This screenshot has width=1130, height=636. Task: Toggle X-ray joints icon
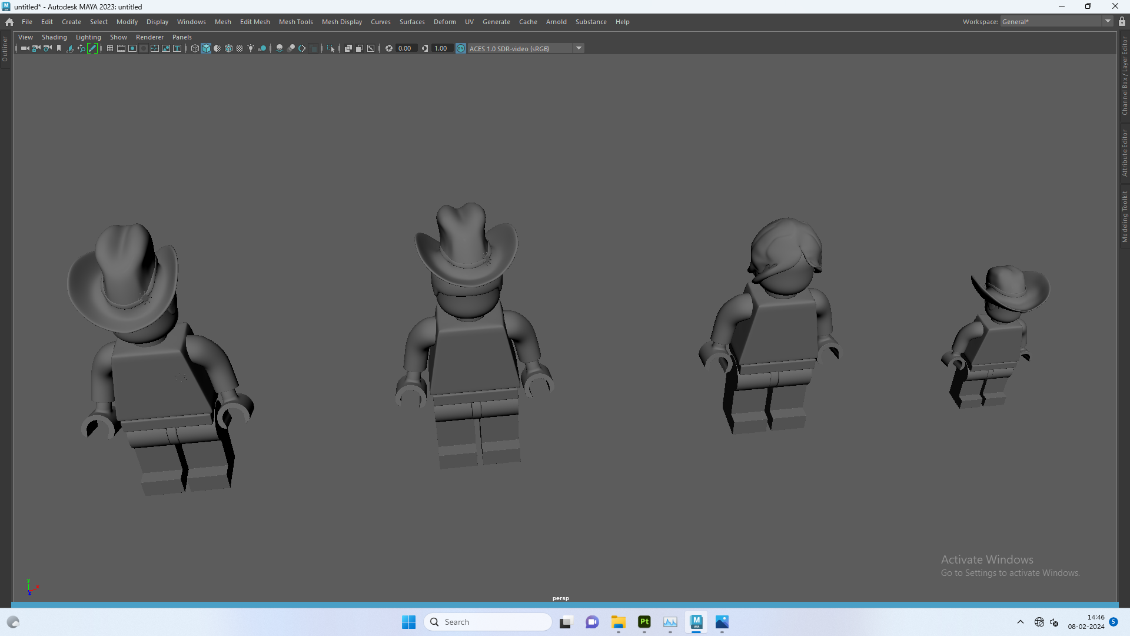[371, 48]
